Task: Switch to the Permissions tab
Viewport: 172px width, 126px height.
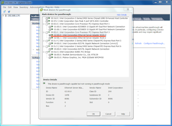Action: [x=157, y=19]
